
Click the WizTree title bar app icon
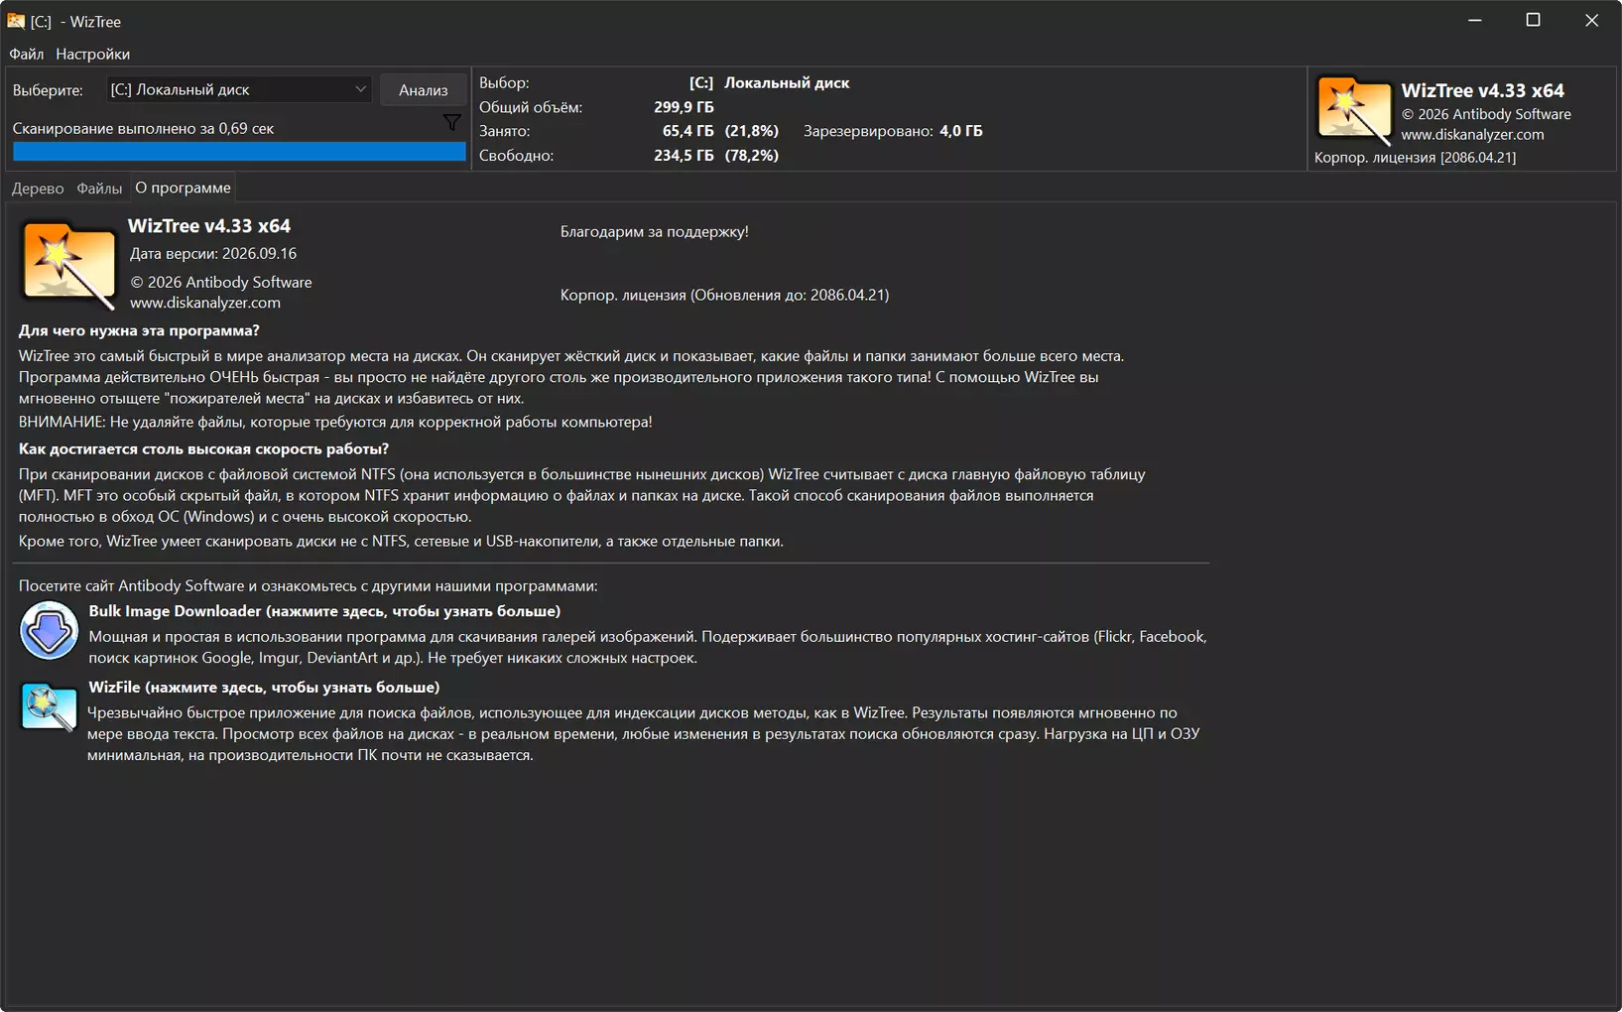[16, 21]
